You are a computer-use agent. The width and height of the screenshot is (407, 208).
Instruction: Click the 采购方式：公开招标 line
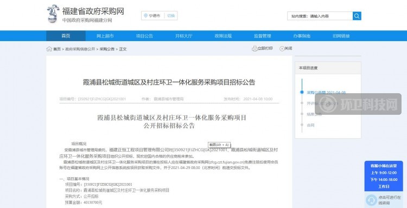pyautogui.click(x=82, y=196)
